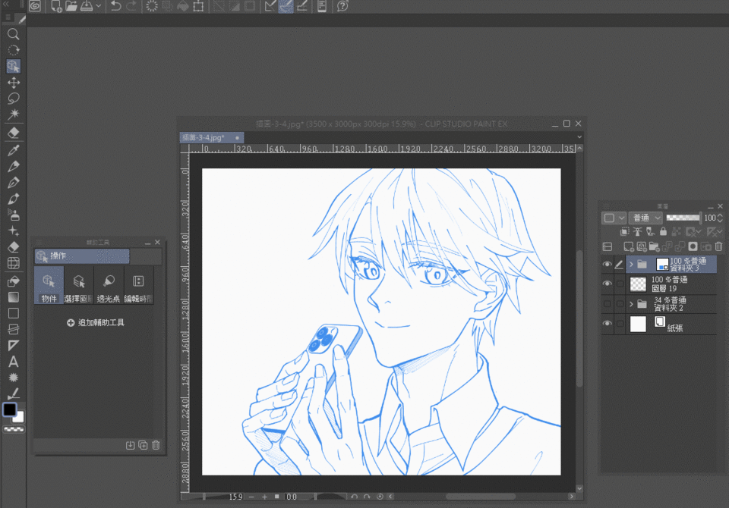The width and height of the screenshot is (729, 508).
Task: Select the Gradient tool
Action: (x=14, y=297)
